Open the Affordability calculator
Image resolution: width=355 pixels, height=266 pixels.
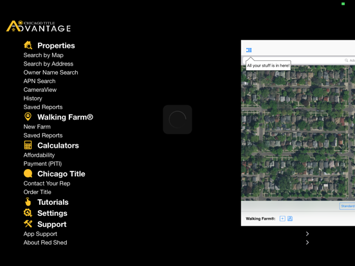39,155
